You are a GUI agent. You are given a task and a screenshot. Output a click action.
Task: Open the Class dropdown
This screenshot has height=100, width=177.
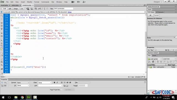[x=45, y=83]
